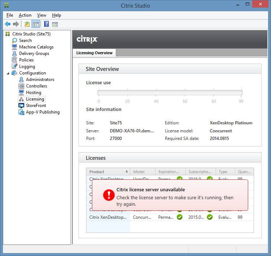Open the Help question-mark toolbar icon
Viewport: 271px width, 256px height.
click(46, 24)
